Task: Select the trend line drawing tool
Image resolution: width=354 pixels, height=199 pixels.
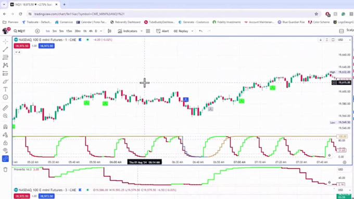Action: (x=5, y=49)
